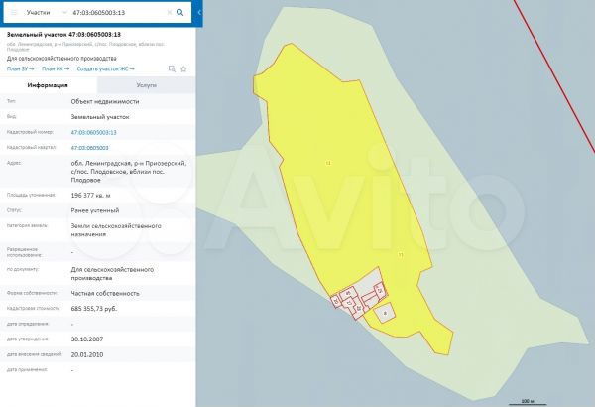Image resolution: width=595 pixels, height=407 pixels.
Task: Open the План ЗУ link
Action: [x=19, y=68]
